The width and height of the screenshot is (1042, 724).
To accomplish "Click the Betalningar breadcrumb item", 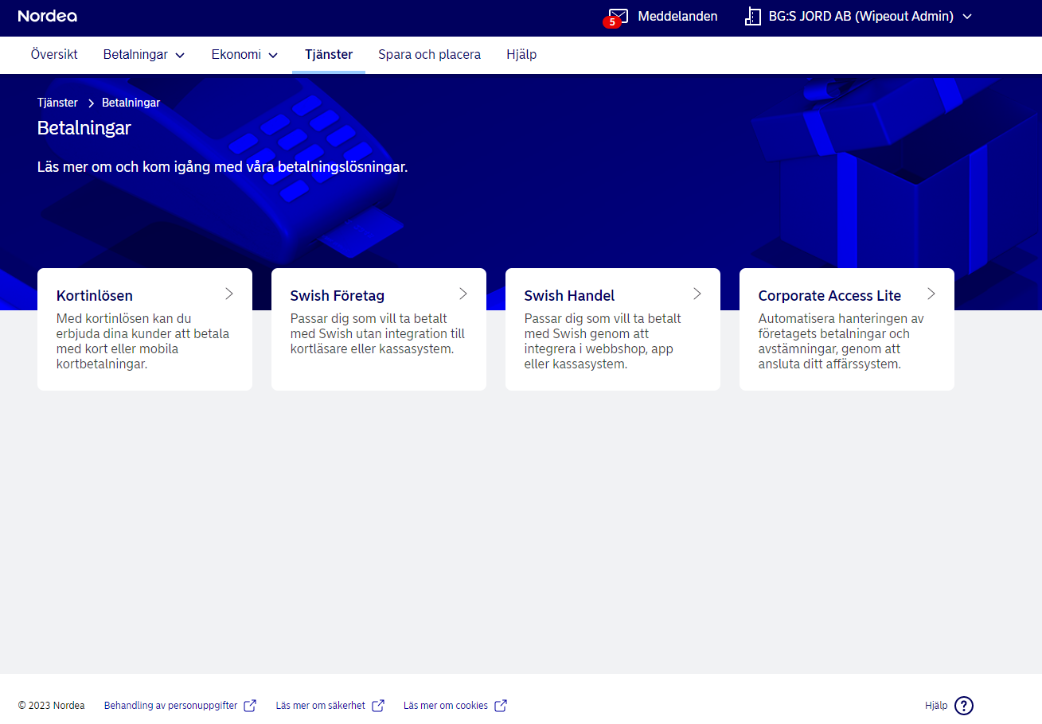I will 131,103.
